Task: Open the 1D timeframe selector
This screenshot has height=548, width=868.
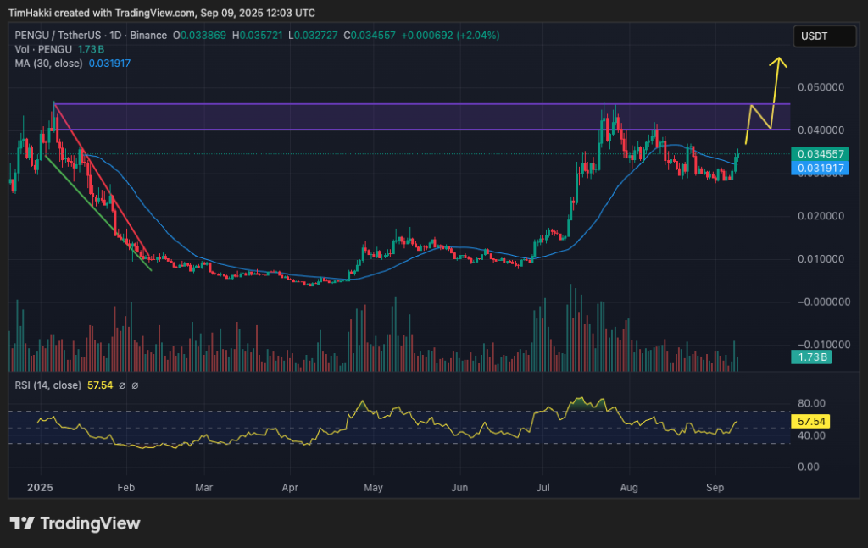Action: 114,36
